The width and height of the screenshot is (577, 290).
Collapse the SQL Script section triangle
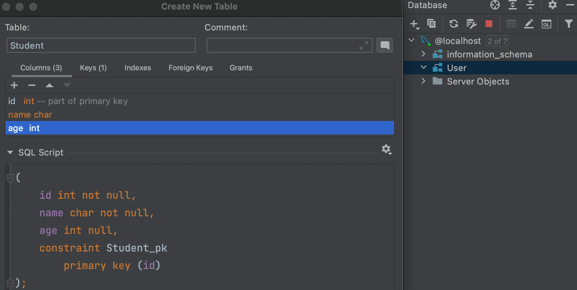click(x=10, y=152)
